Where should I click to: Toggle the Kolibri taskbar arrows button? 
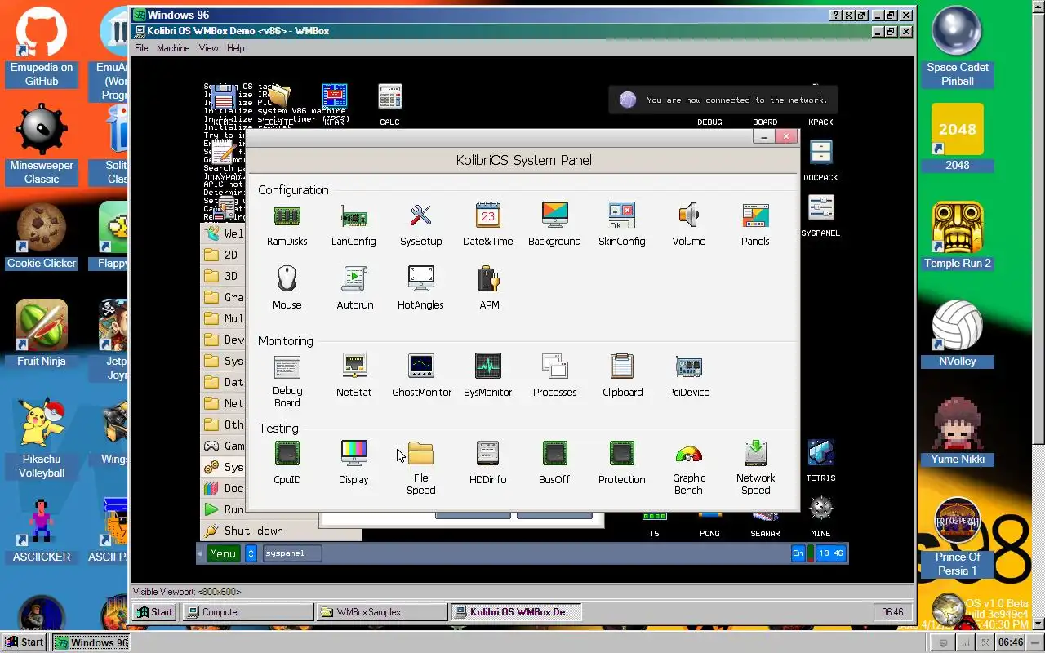coord(251,553)
